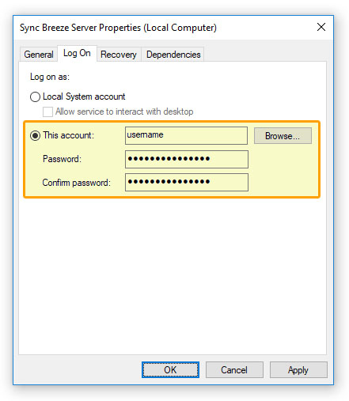Click the 'This account:' label text
This screenshot has height=401, width=349.
tap(69, 135)
